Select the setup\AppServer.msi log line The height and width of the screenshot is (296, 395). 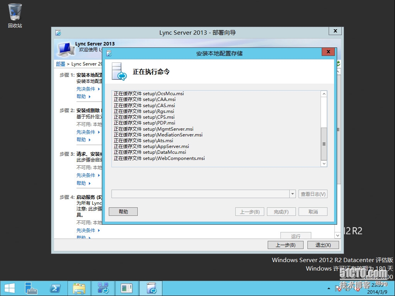[151, 146]
